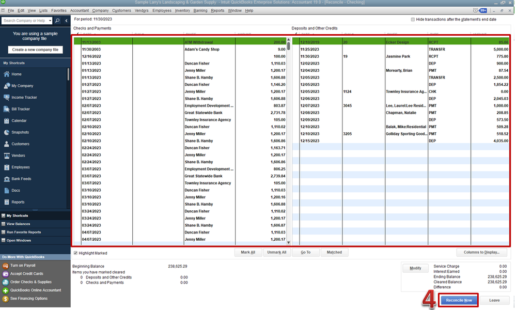Select the ATM Withdrawal 200.00 row
This screenshot has width=516, height=310.
click(180, 42)
